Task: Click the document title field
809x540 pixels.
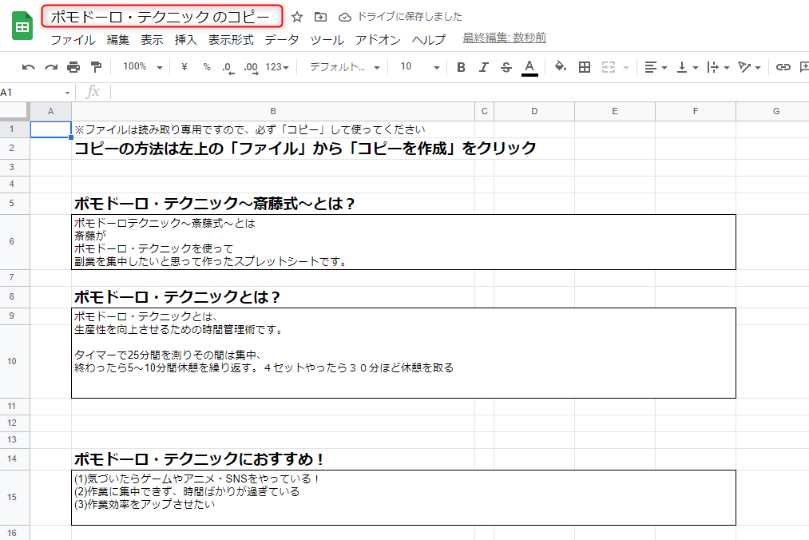Action: click(164, 17)
